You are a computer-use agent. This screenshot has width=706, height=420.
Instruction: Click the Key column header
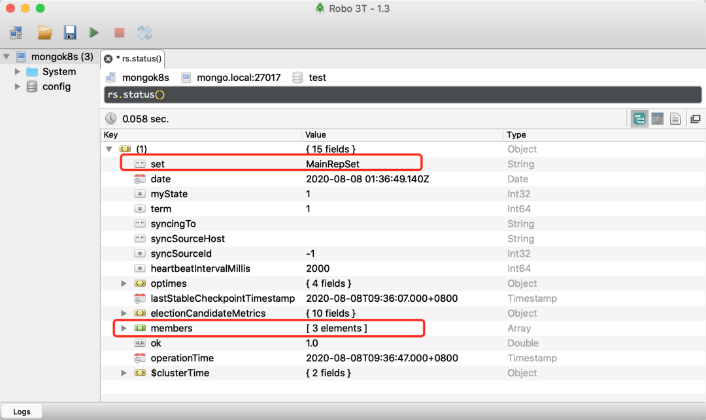(x=110, y=135)
